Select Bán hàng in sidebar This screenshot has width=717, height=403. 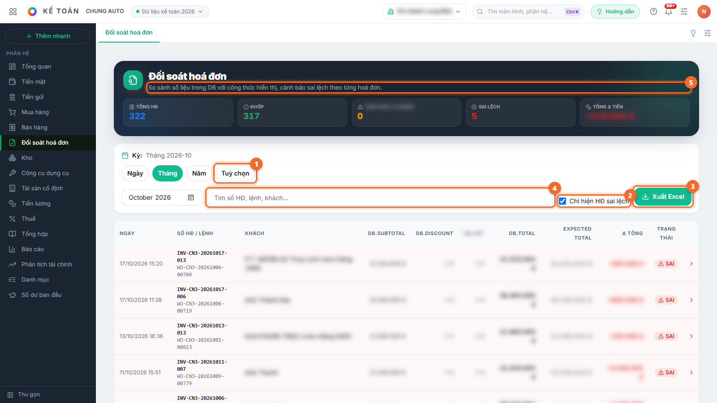(48, 127)
